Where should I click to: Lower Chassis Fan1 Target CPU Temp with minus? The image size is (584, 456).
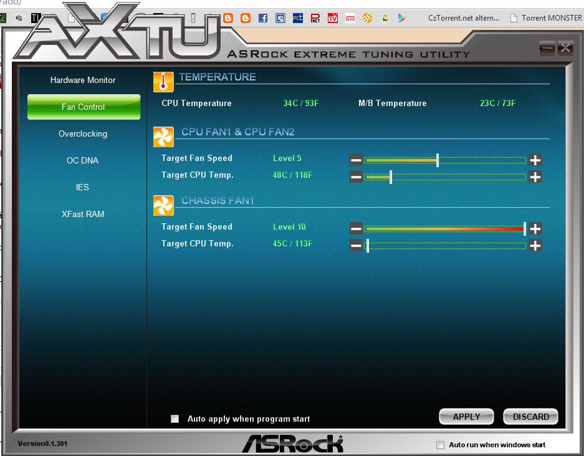[356, 245]
